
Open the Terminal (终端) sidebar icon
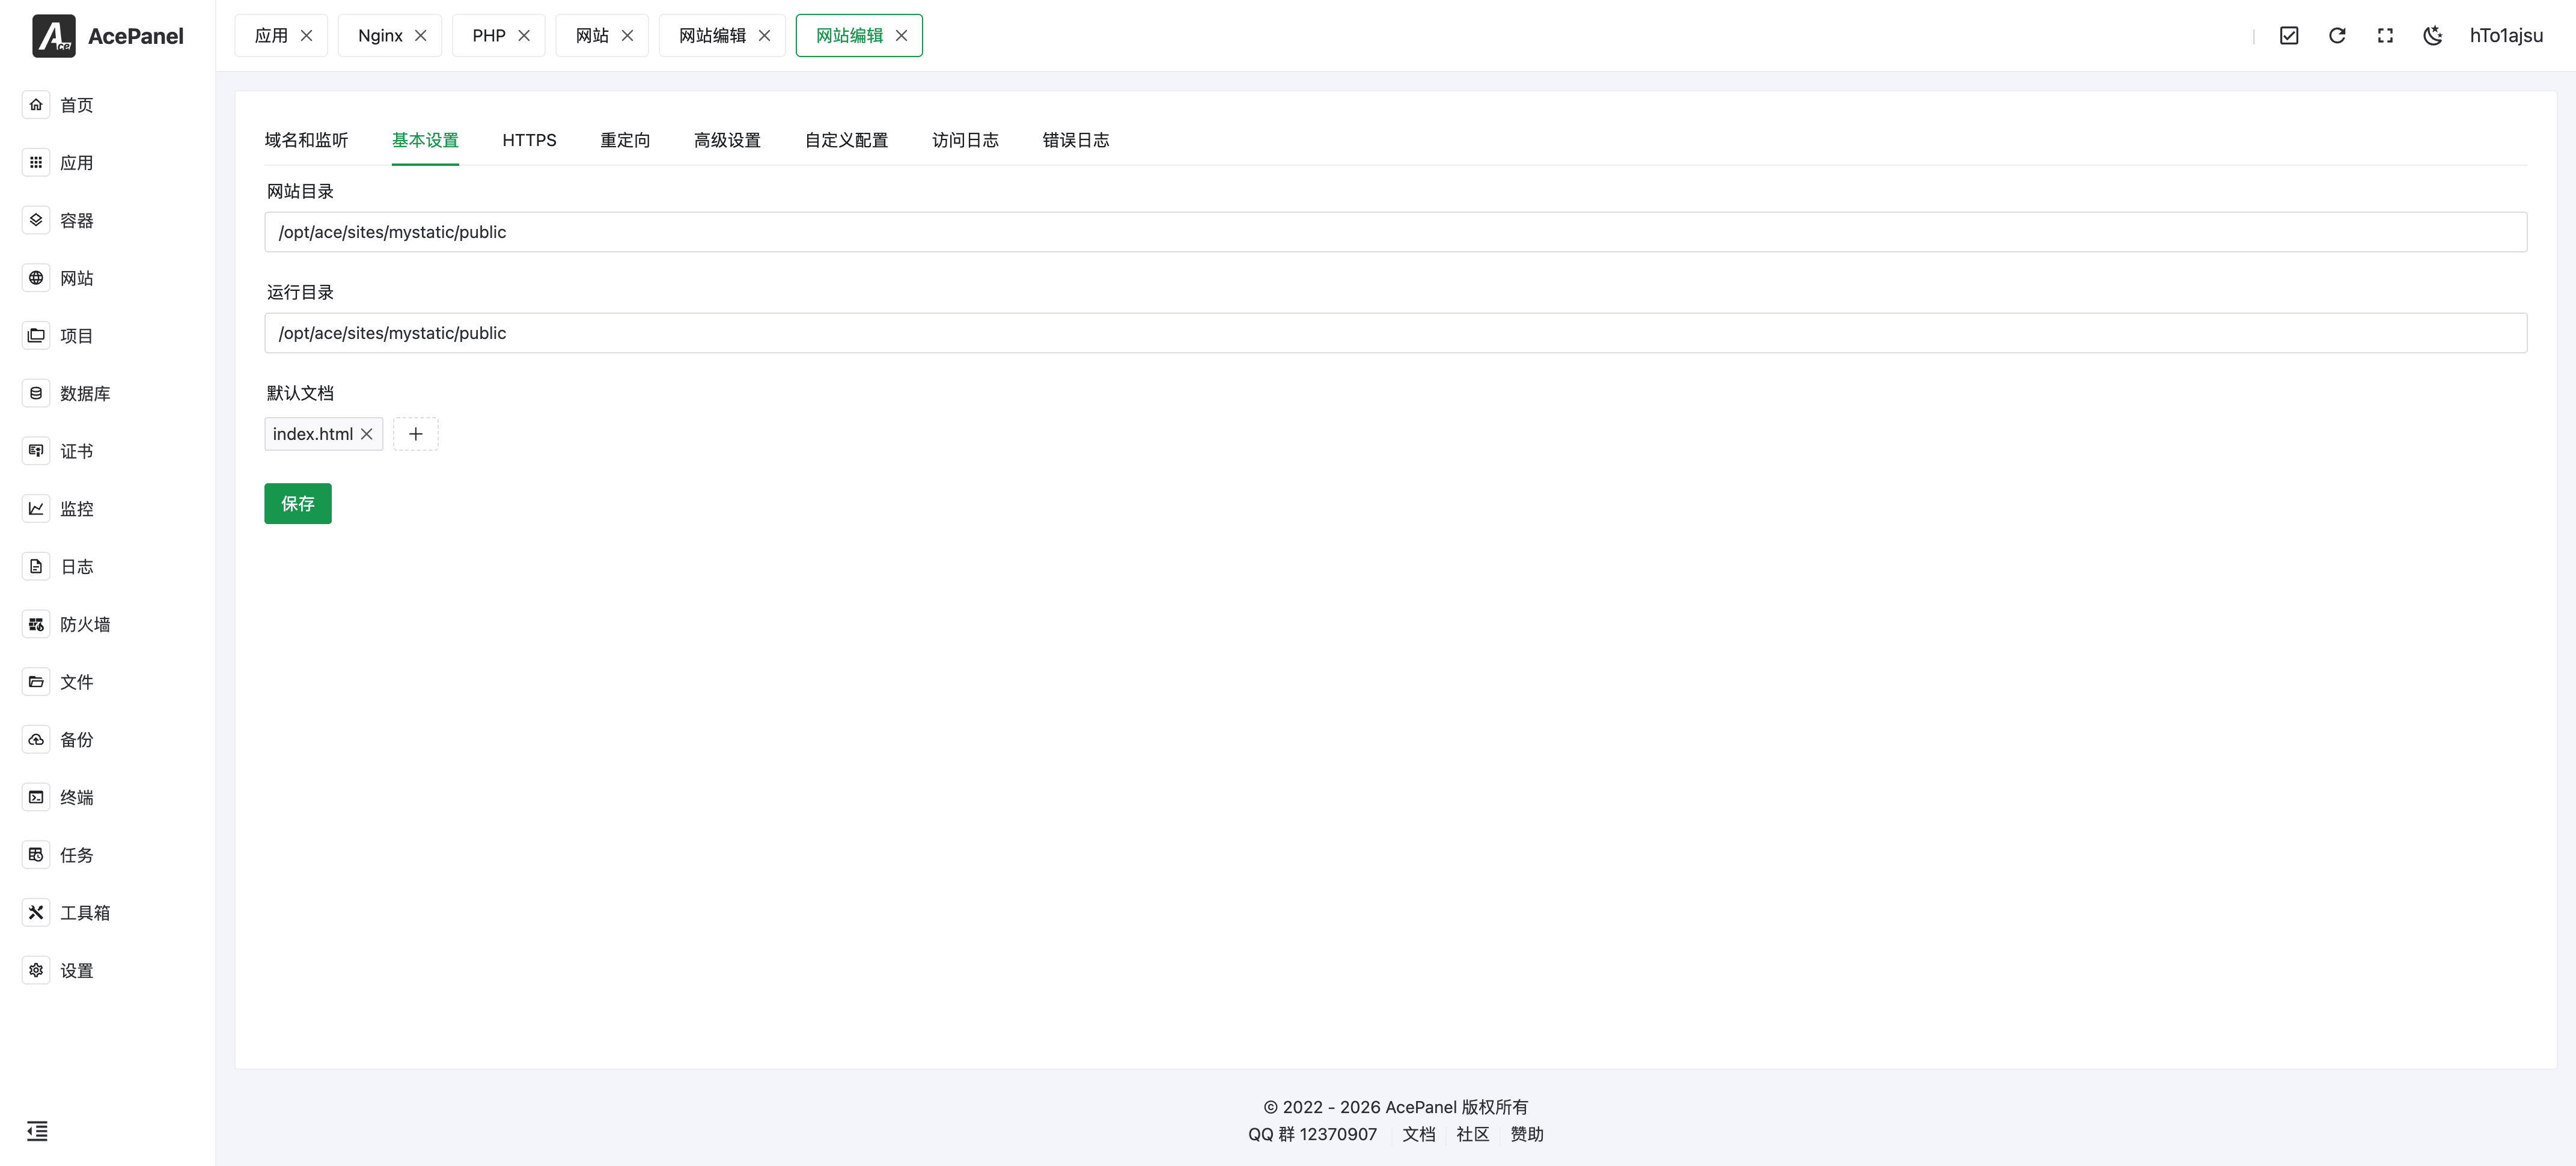[x=36, y=797]
